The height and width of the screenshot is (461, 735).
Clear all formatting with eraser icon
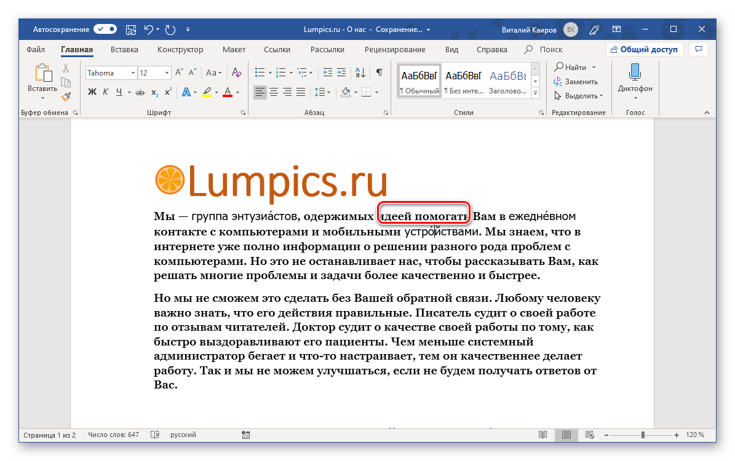click(236, 73)
